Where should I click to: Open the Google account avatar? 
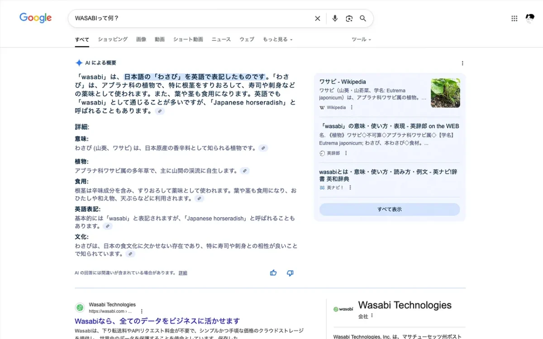point(530,19)
